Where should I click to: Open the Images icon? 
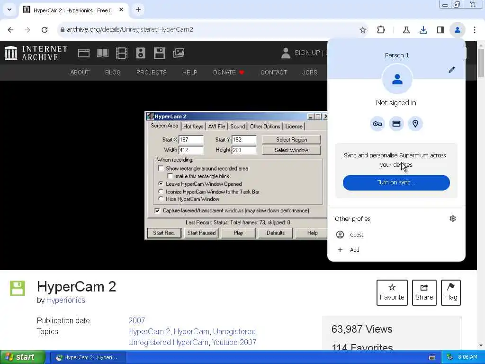179,53
